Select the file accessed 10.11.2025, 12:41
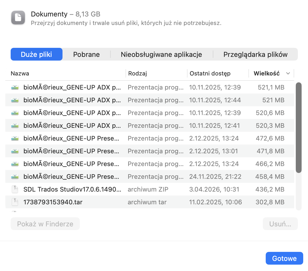The width and height of the screenshot is (308, 271). point(150,126)
